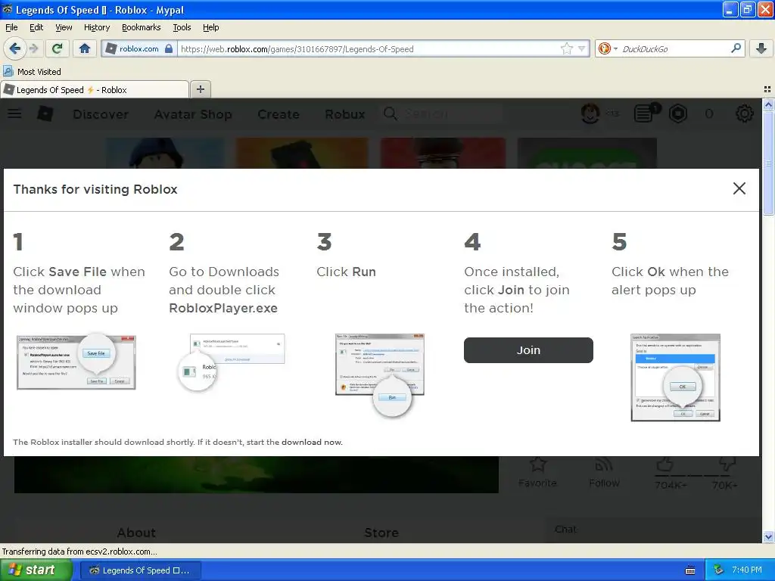Open the Help menu
This screenshot has height=581, width=775.
coord(210,27)
